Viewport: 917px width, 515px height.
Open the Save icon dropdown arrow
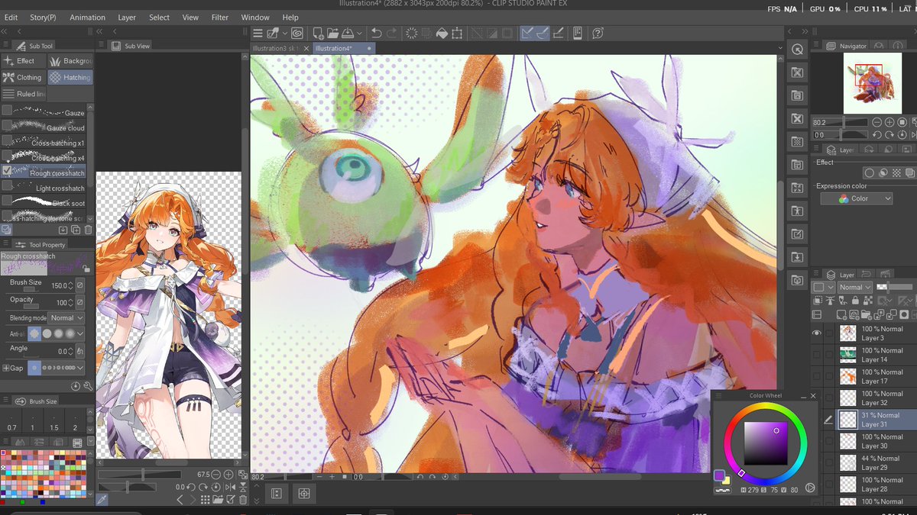(358, 34)
